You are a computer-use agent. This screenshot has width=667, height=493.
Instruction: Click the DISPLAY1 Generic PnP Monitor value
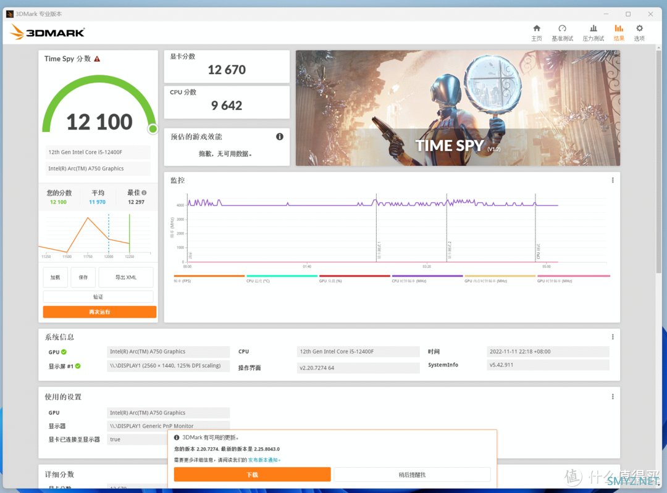(x=168, y=426)
